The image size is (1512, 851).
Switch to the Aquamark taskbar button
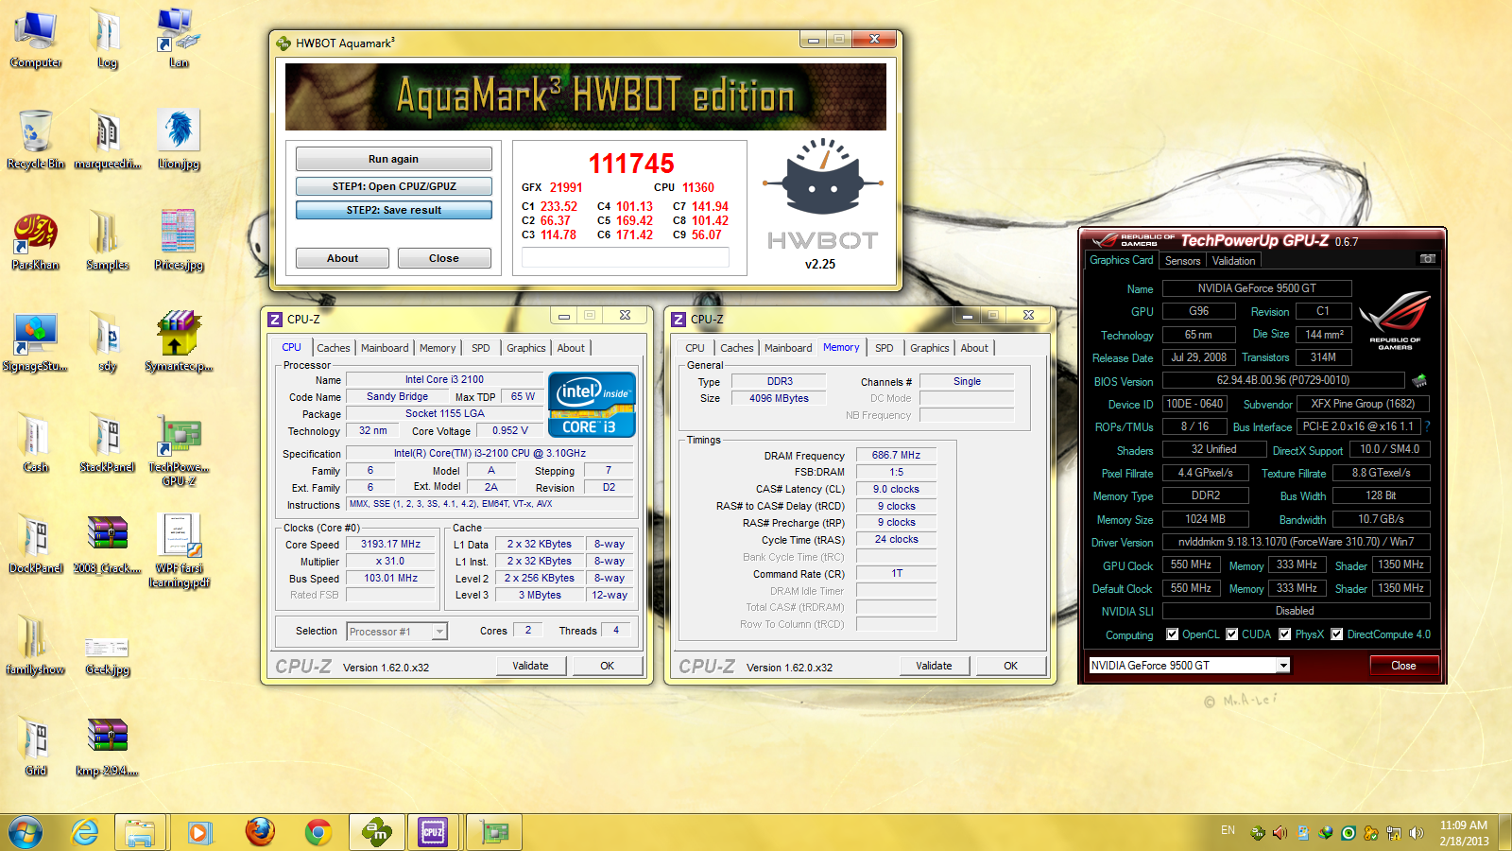376,832
